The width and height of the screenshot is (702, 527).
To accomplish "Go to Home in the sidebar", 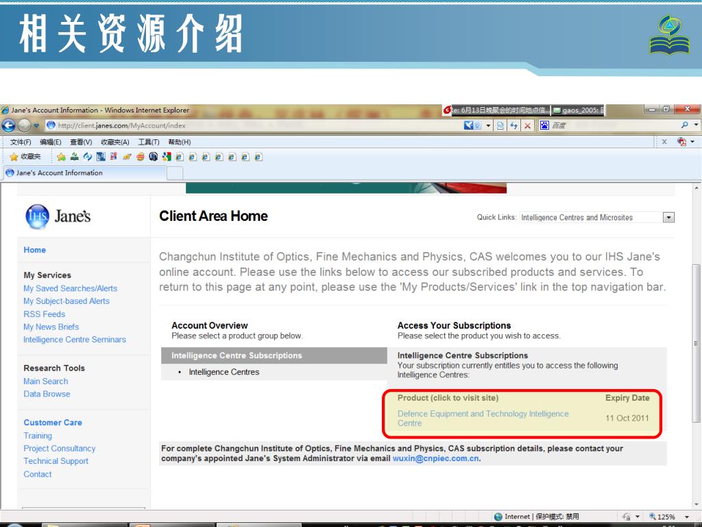I will [34, 250].
